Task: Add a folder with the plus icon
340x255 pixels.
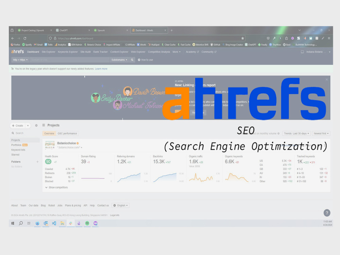Action: pos(37,162)
